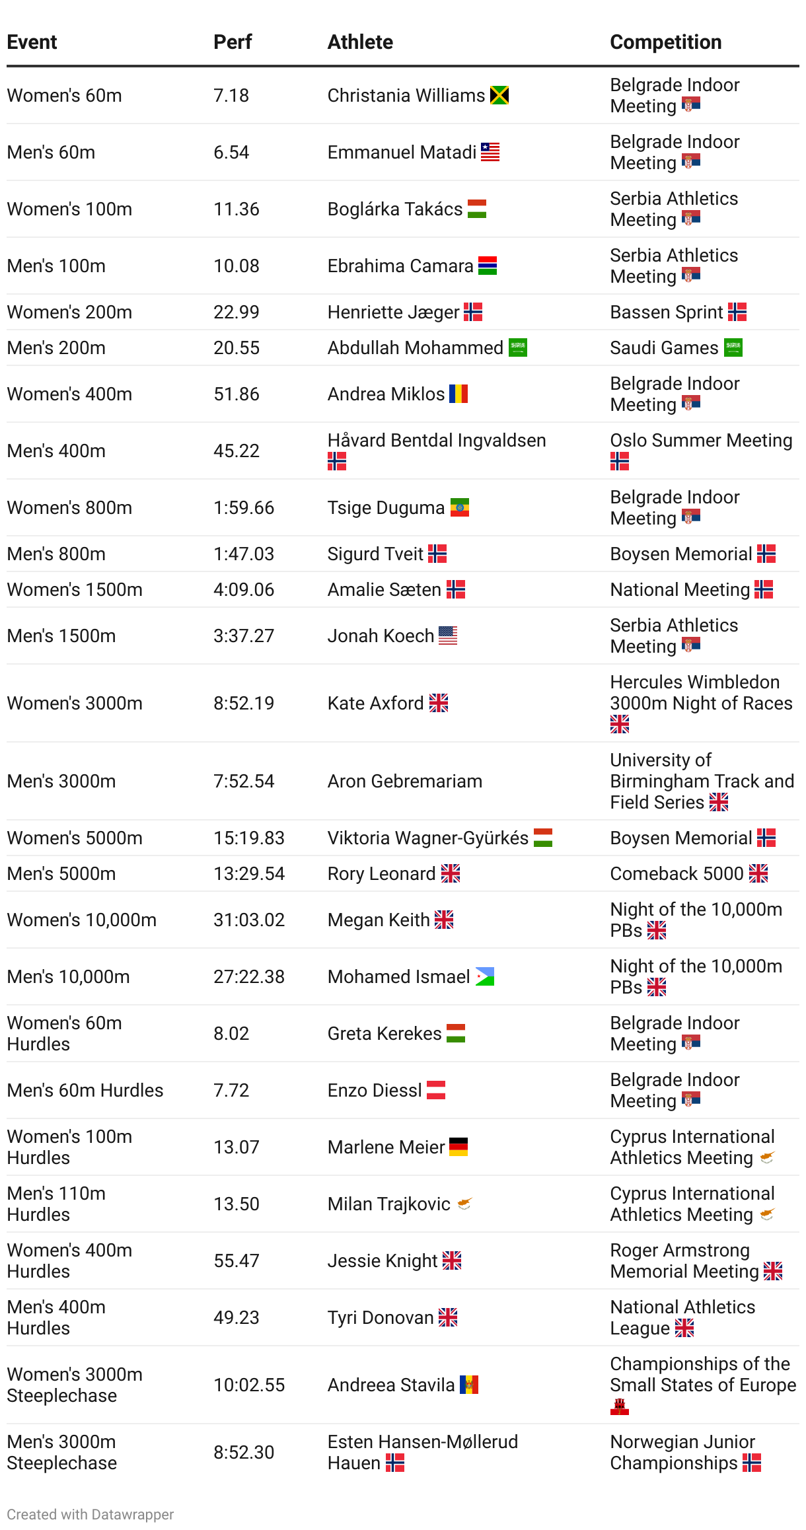The image size is (806, 1530).
Task: Click the Cyprus flag next to Milan Trajkovic
Action: [x=465, y=1204]
